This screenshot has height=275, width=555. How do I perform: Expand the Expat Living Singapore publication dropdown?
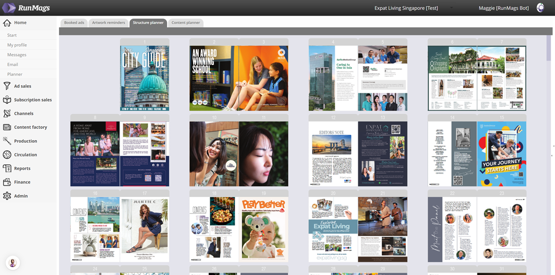pyautogui.click(x=451, y=8)
